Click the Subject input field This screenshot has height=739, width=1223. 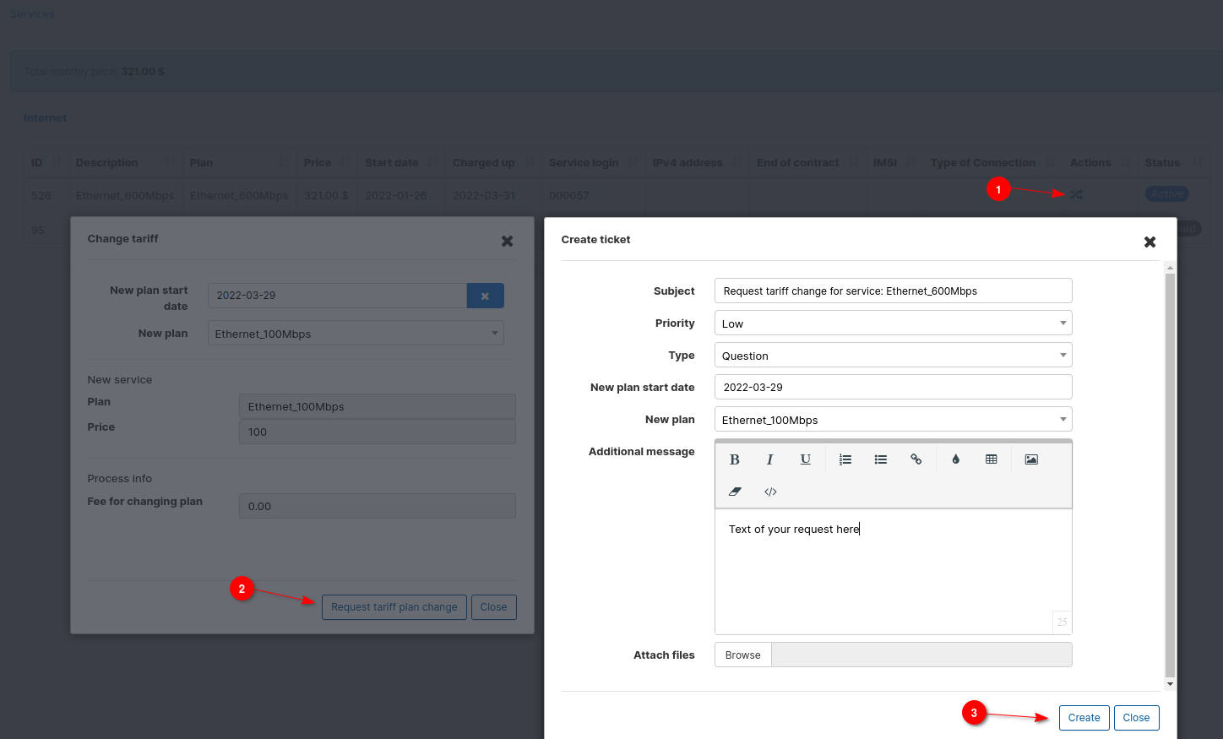click(893, 291)
